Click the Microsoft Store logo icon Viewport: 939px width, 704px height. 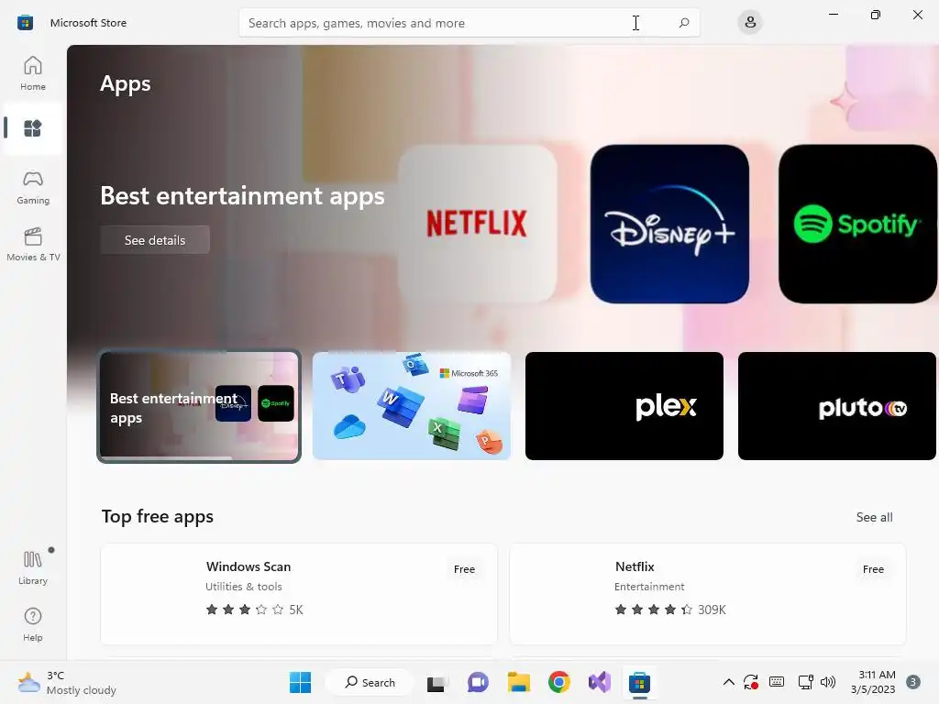tap(25, 23)
